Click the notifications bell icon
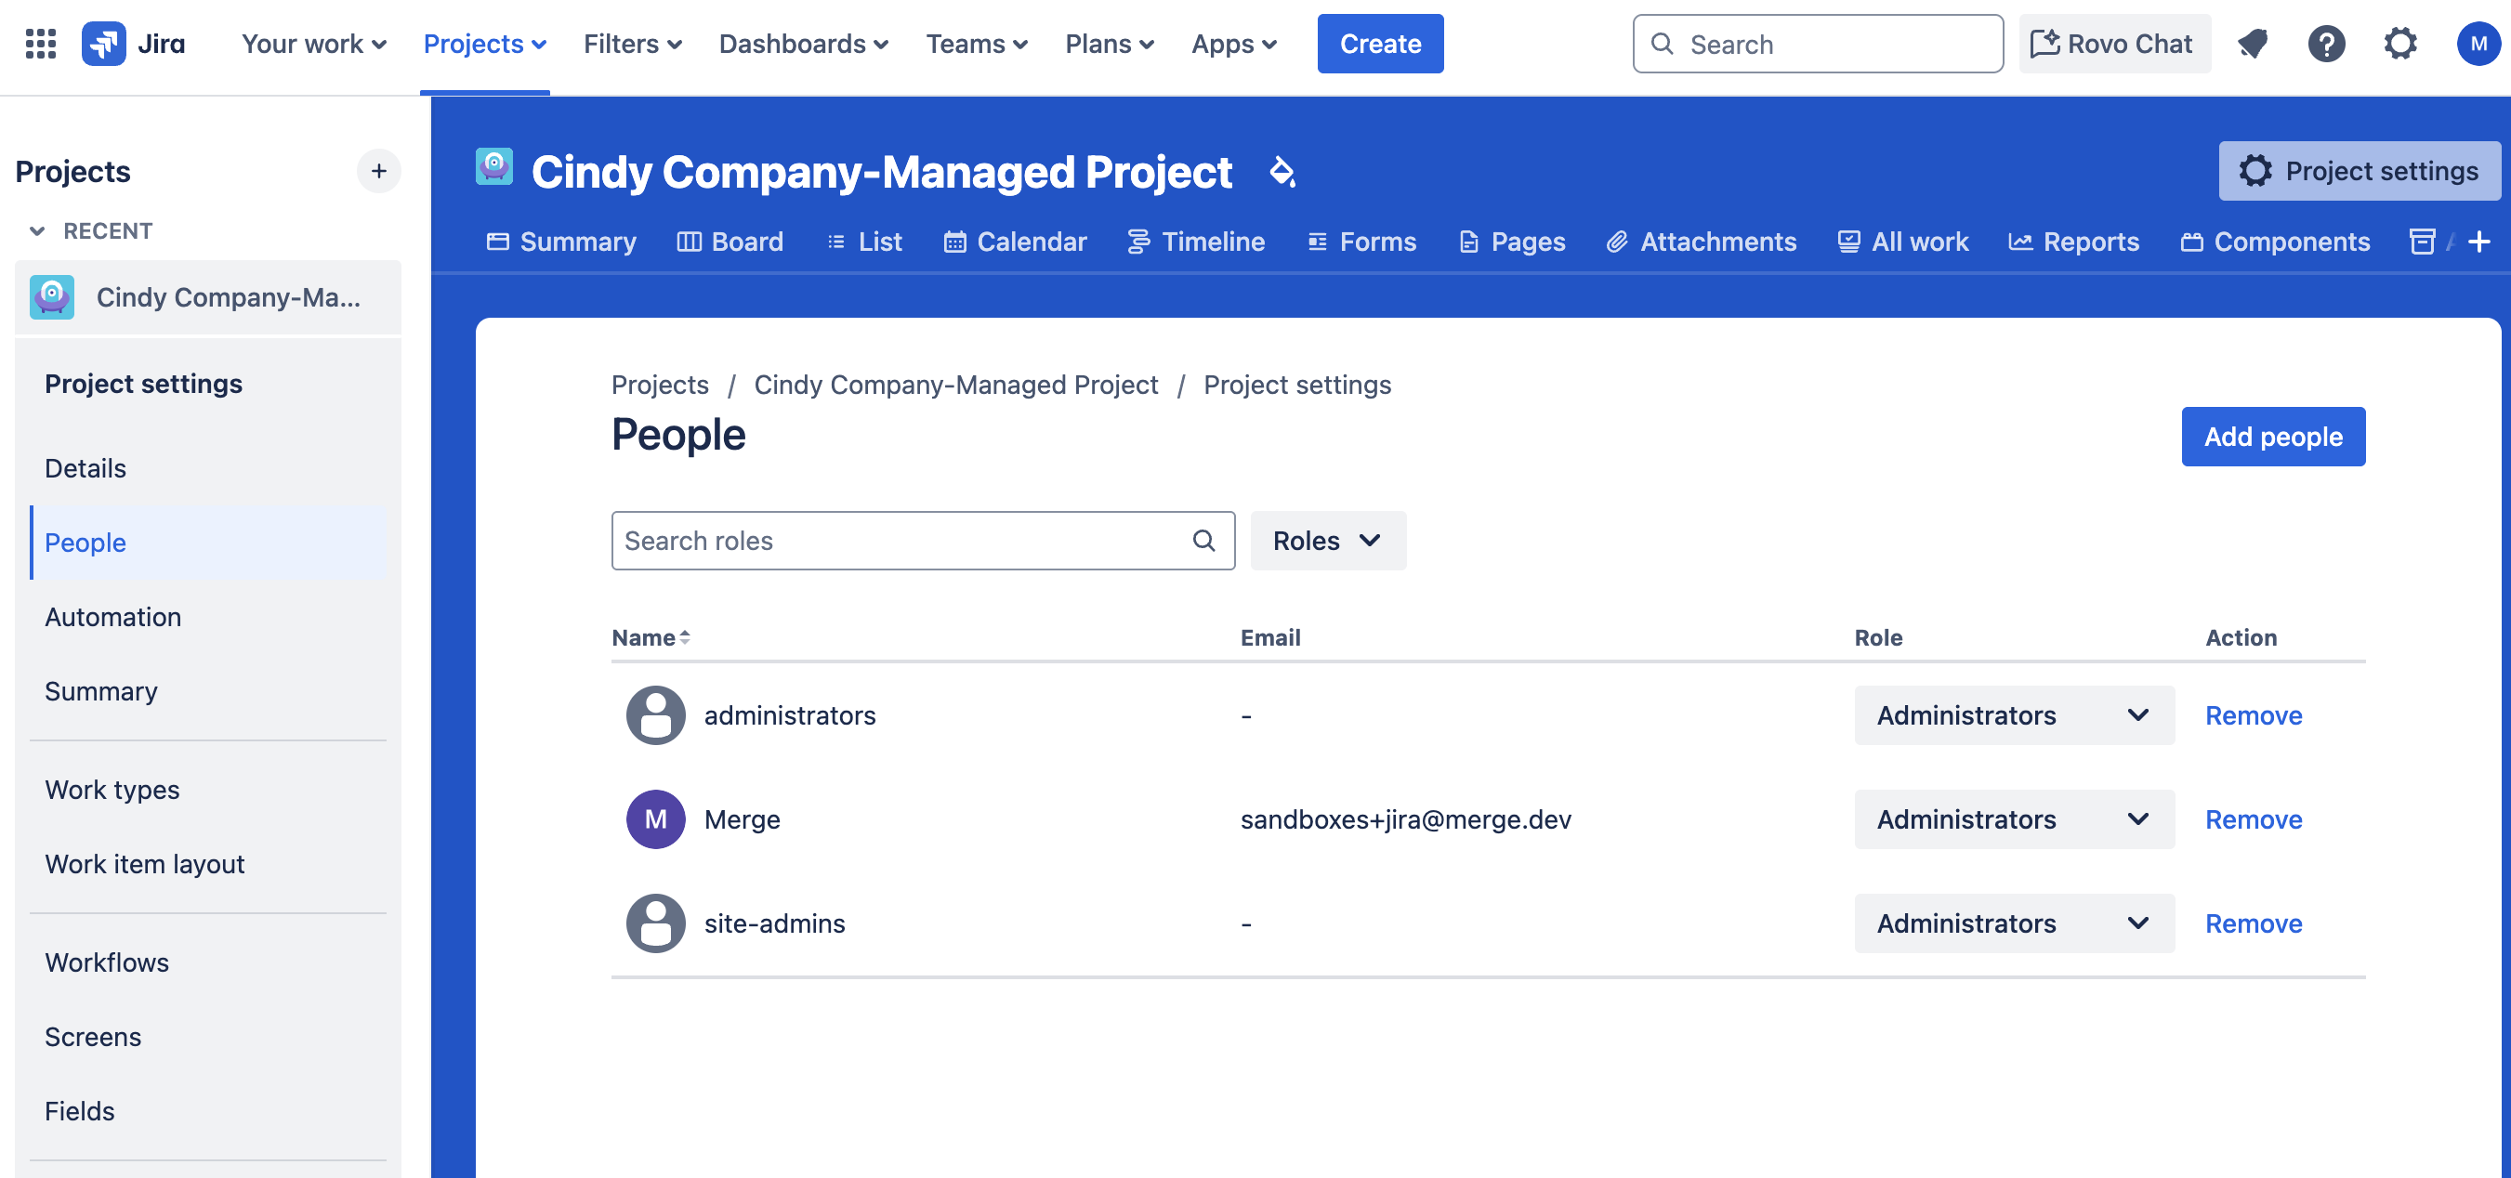 point(2252,43)
